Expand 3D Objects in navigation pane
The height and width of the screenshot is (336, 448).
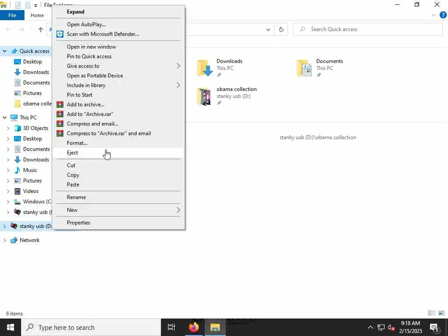pyautogui.click(x=8, y=128)
